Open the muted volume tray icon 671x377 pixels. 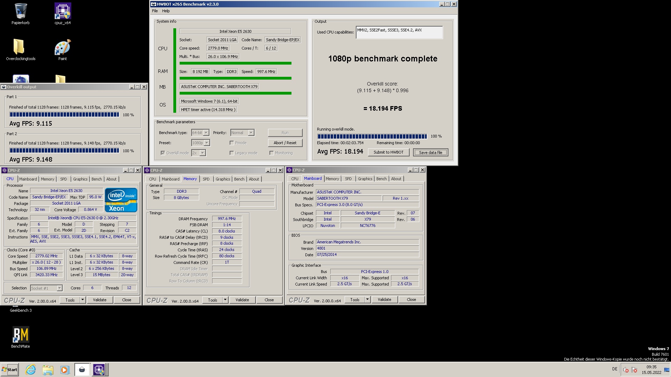click(626, 370)
